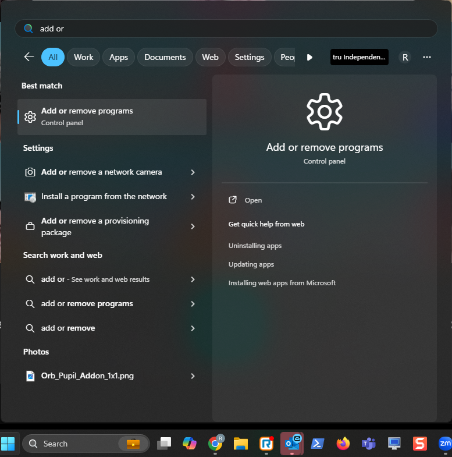Open the Uninstalling apps help link

255,246
